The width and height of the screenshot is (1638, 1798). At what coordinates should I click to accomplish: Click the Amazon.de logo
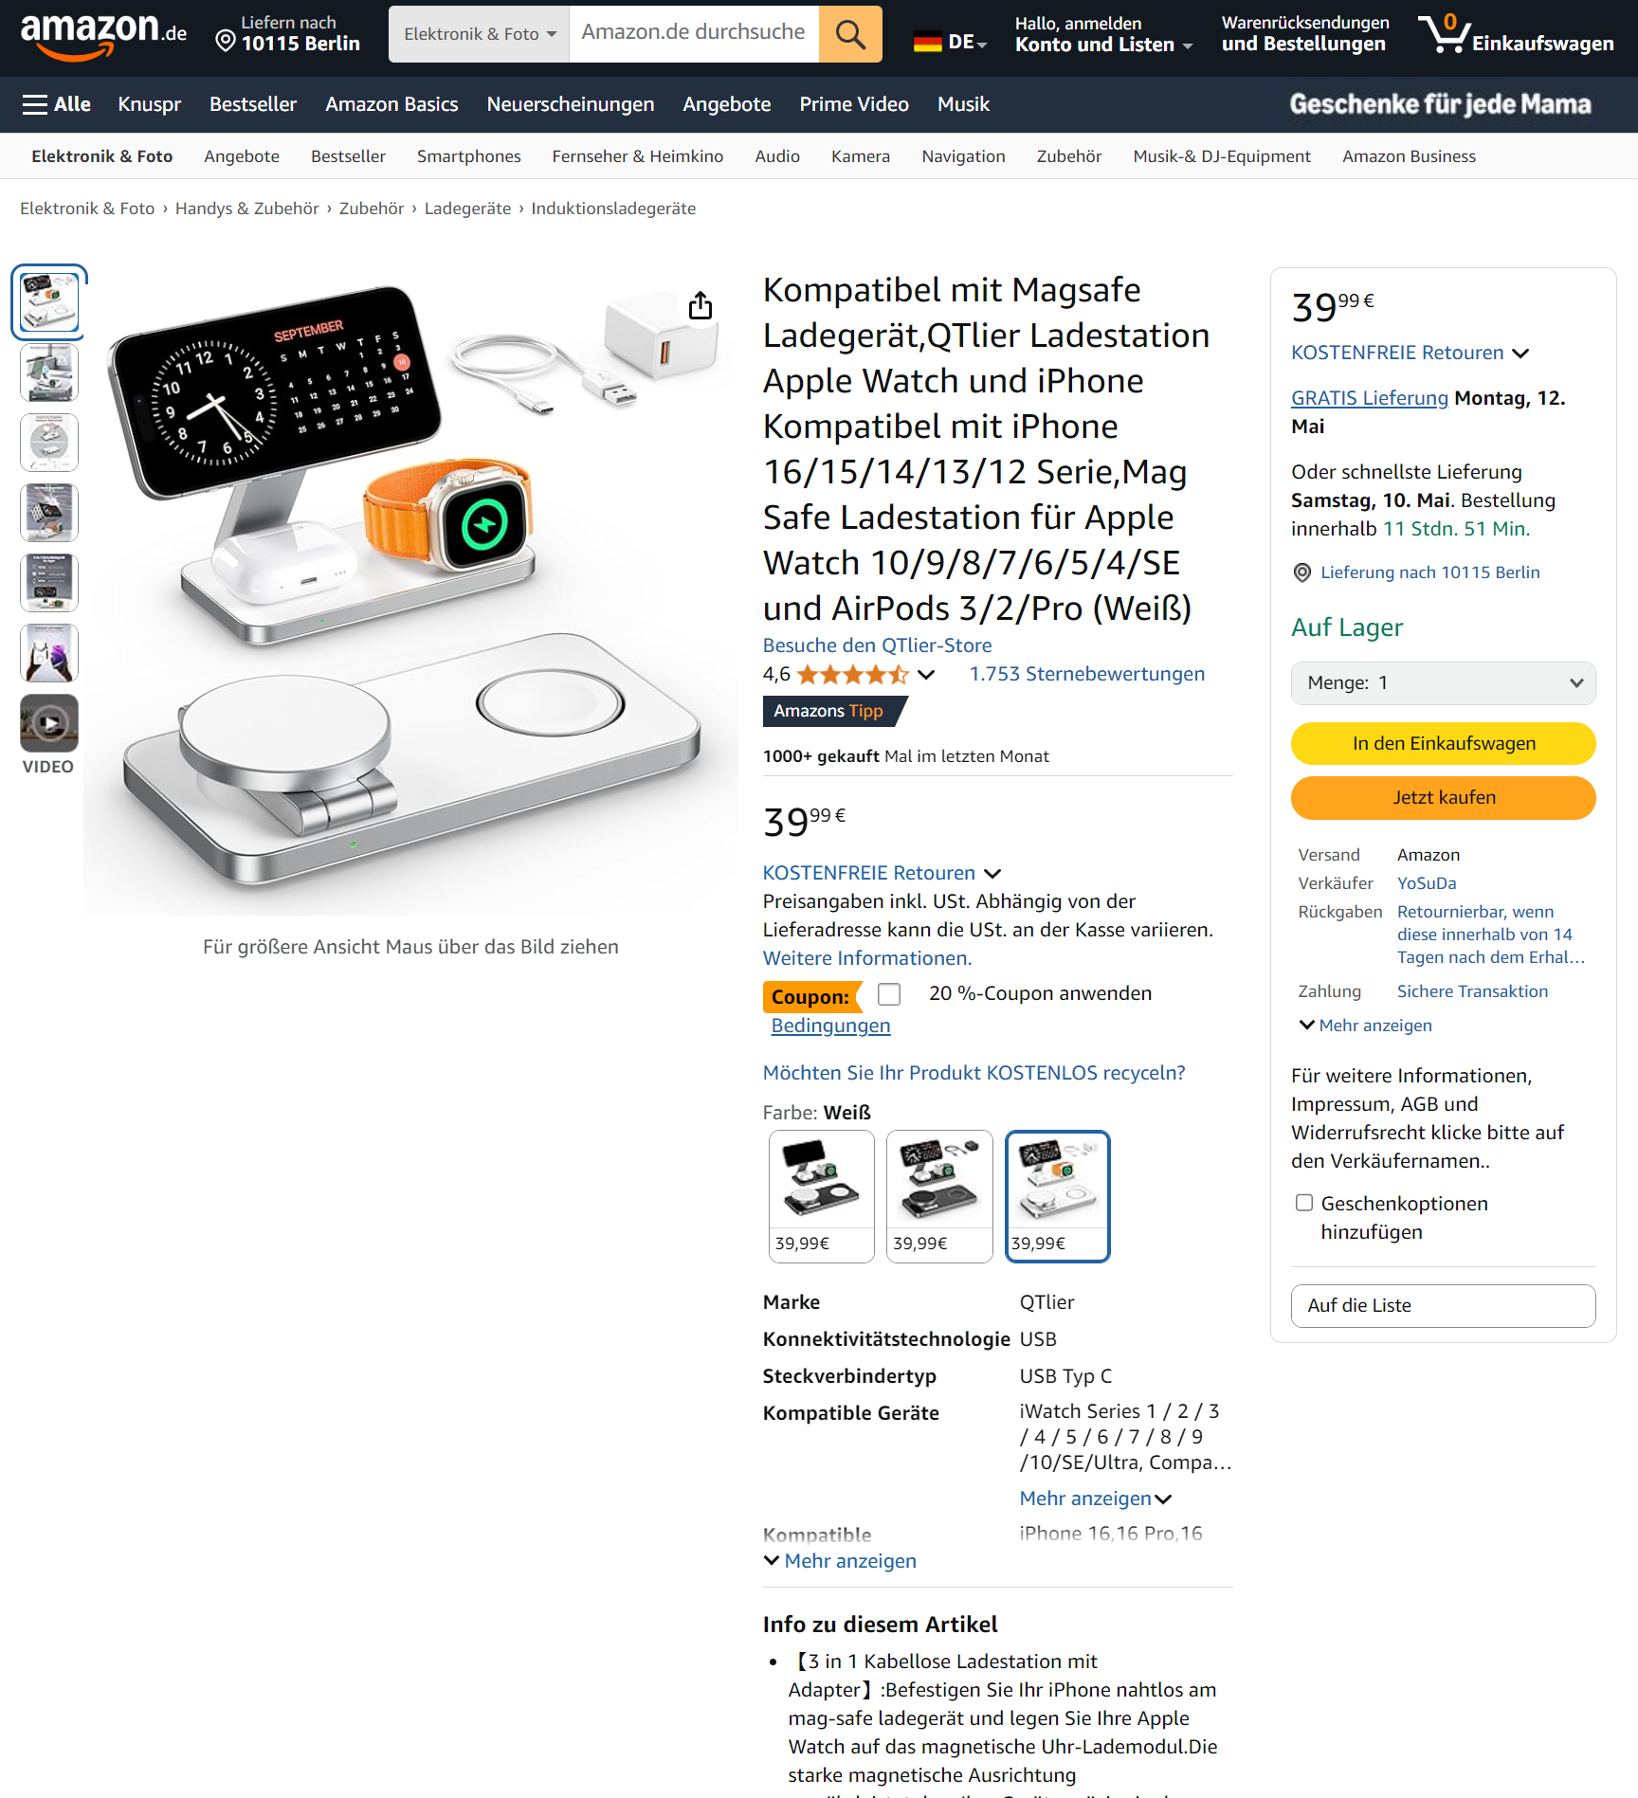point(103,34)
